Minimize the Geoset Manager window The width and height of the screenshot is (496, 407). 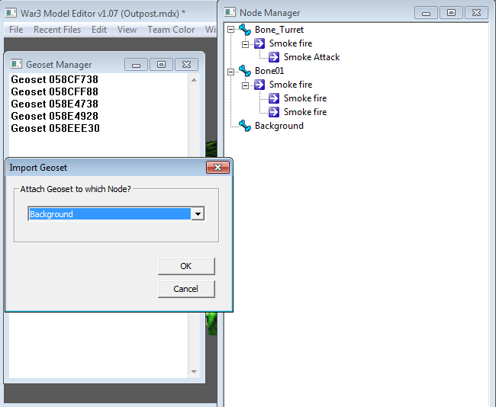point(137,65)
